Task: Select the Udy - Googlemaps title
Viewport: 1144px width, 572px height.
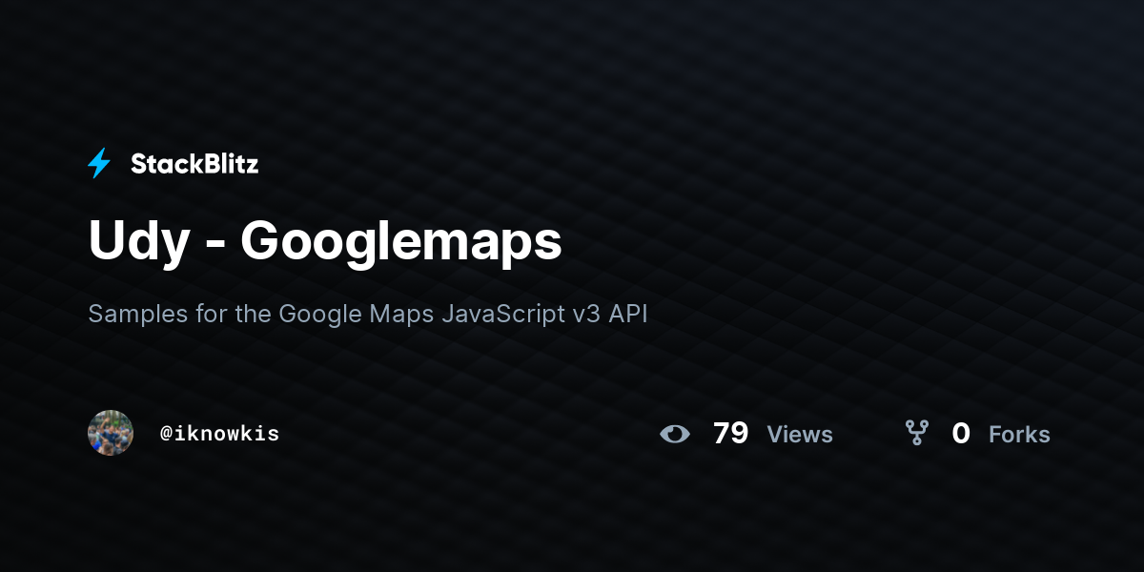Action: click(325, 241)
